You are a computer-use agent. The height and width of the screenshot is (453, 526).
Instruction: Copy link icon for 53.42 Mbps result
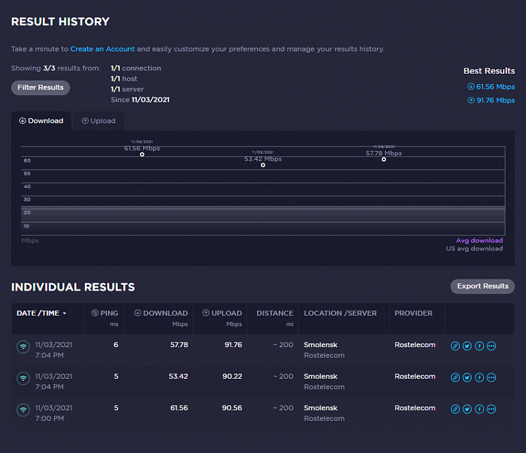pos(455,377)
